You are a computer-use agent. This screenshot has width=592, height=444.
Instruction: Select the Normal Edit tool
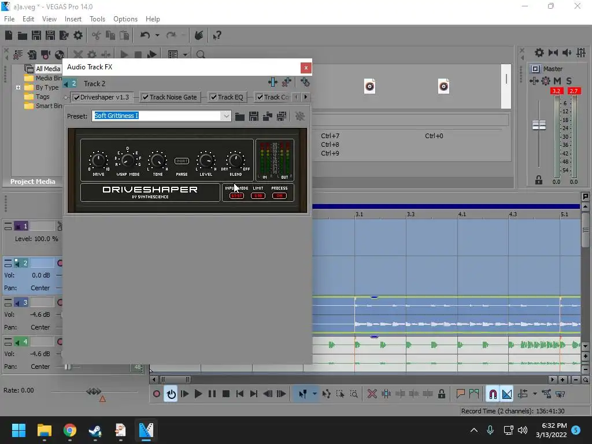pos(303,394)
